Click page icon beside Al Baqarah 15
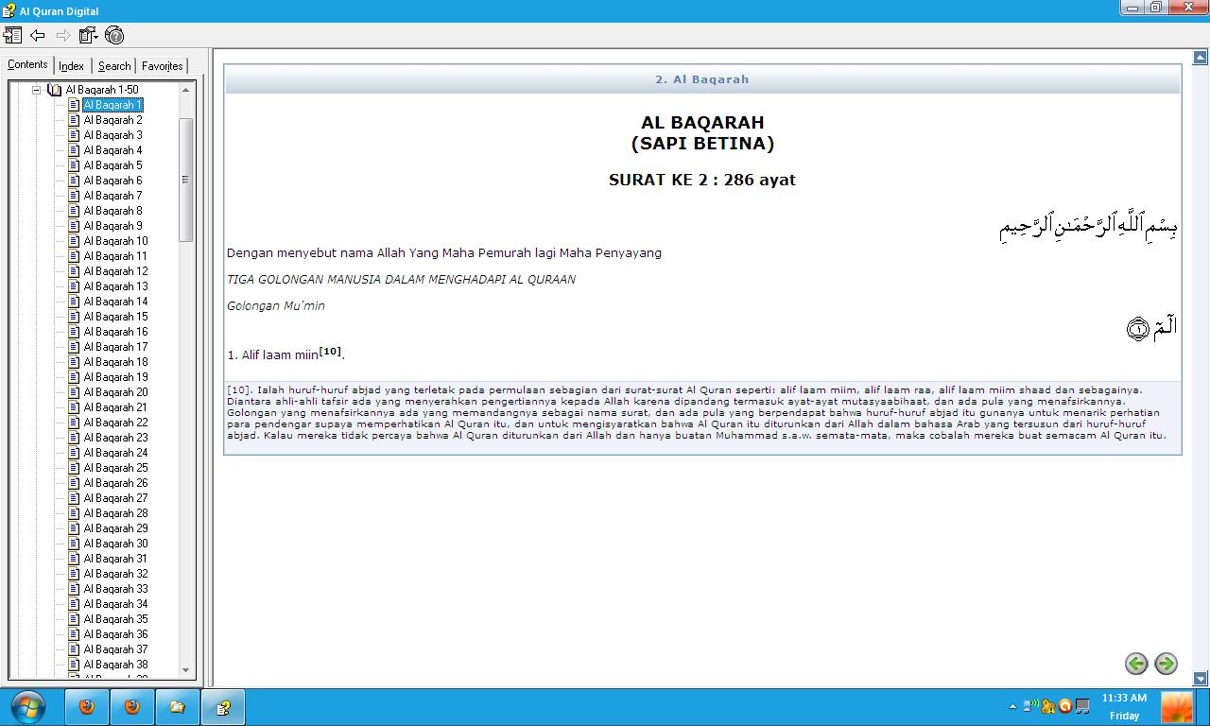Screen dimensions: 1210x726 tap(74, 317)
